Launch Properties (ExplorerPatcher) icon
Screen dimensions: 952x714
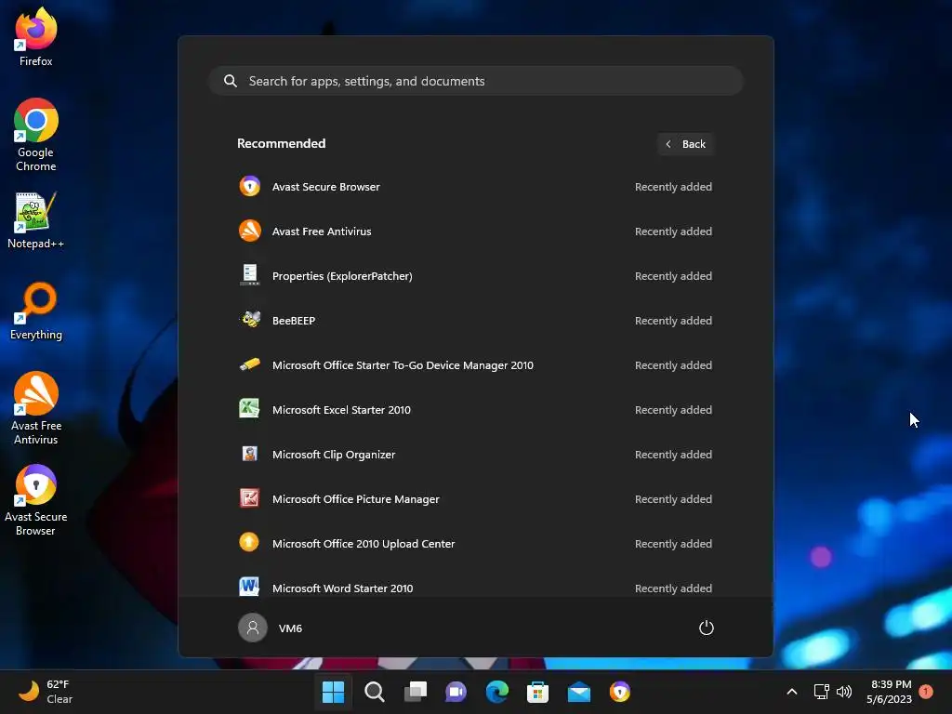click(249, 275)
